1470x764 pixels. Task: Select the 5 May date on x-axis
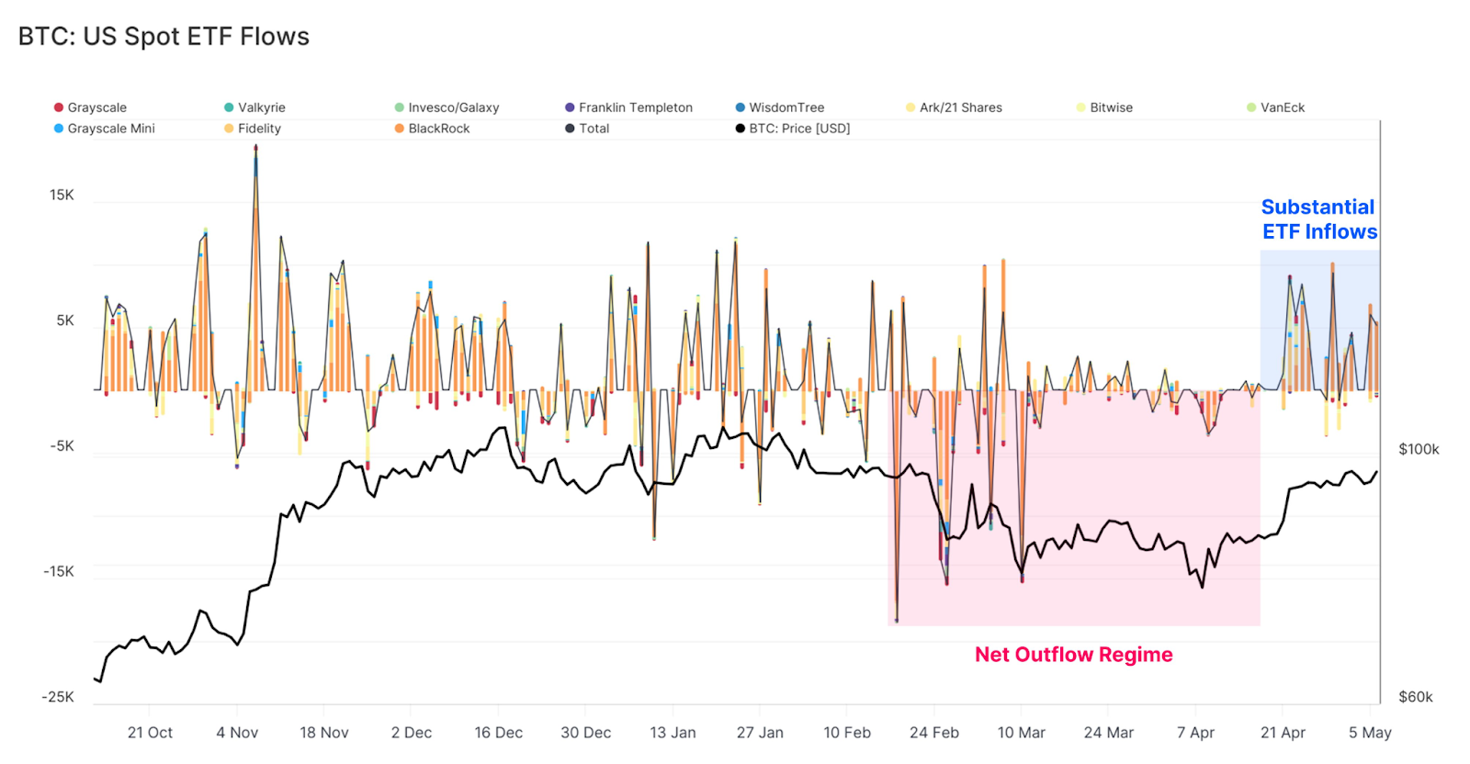tap(1370, 733)
